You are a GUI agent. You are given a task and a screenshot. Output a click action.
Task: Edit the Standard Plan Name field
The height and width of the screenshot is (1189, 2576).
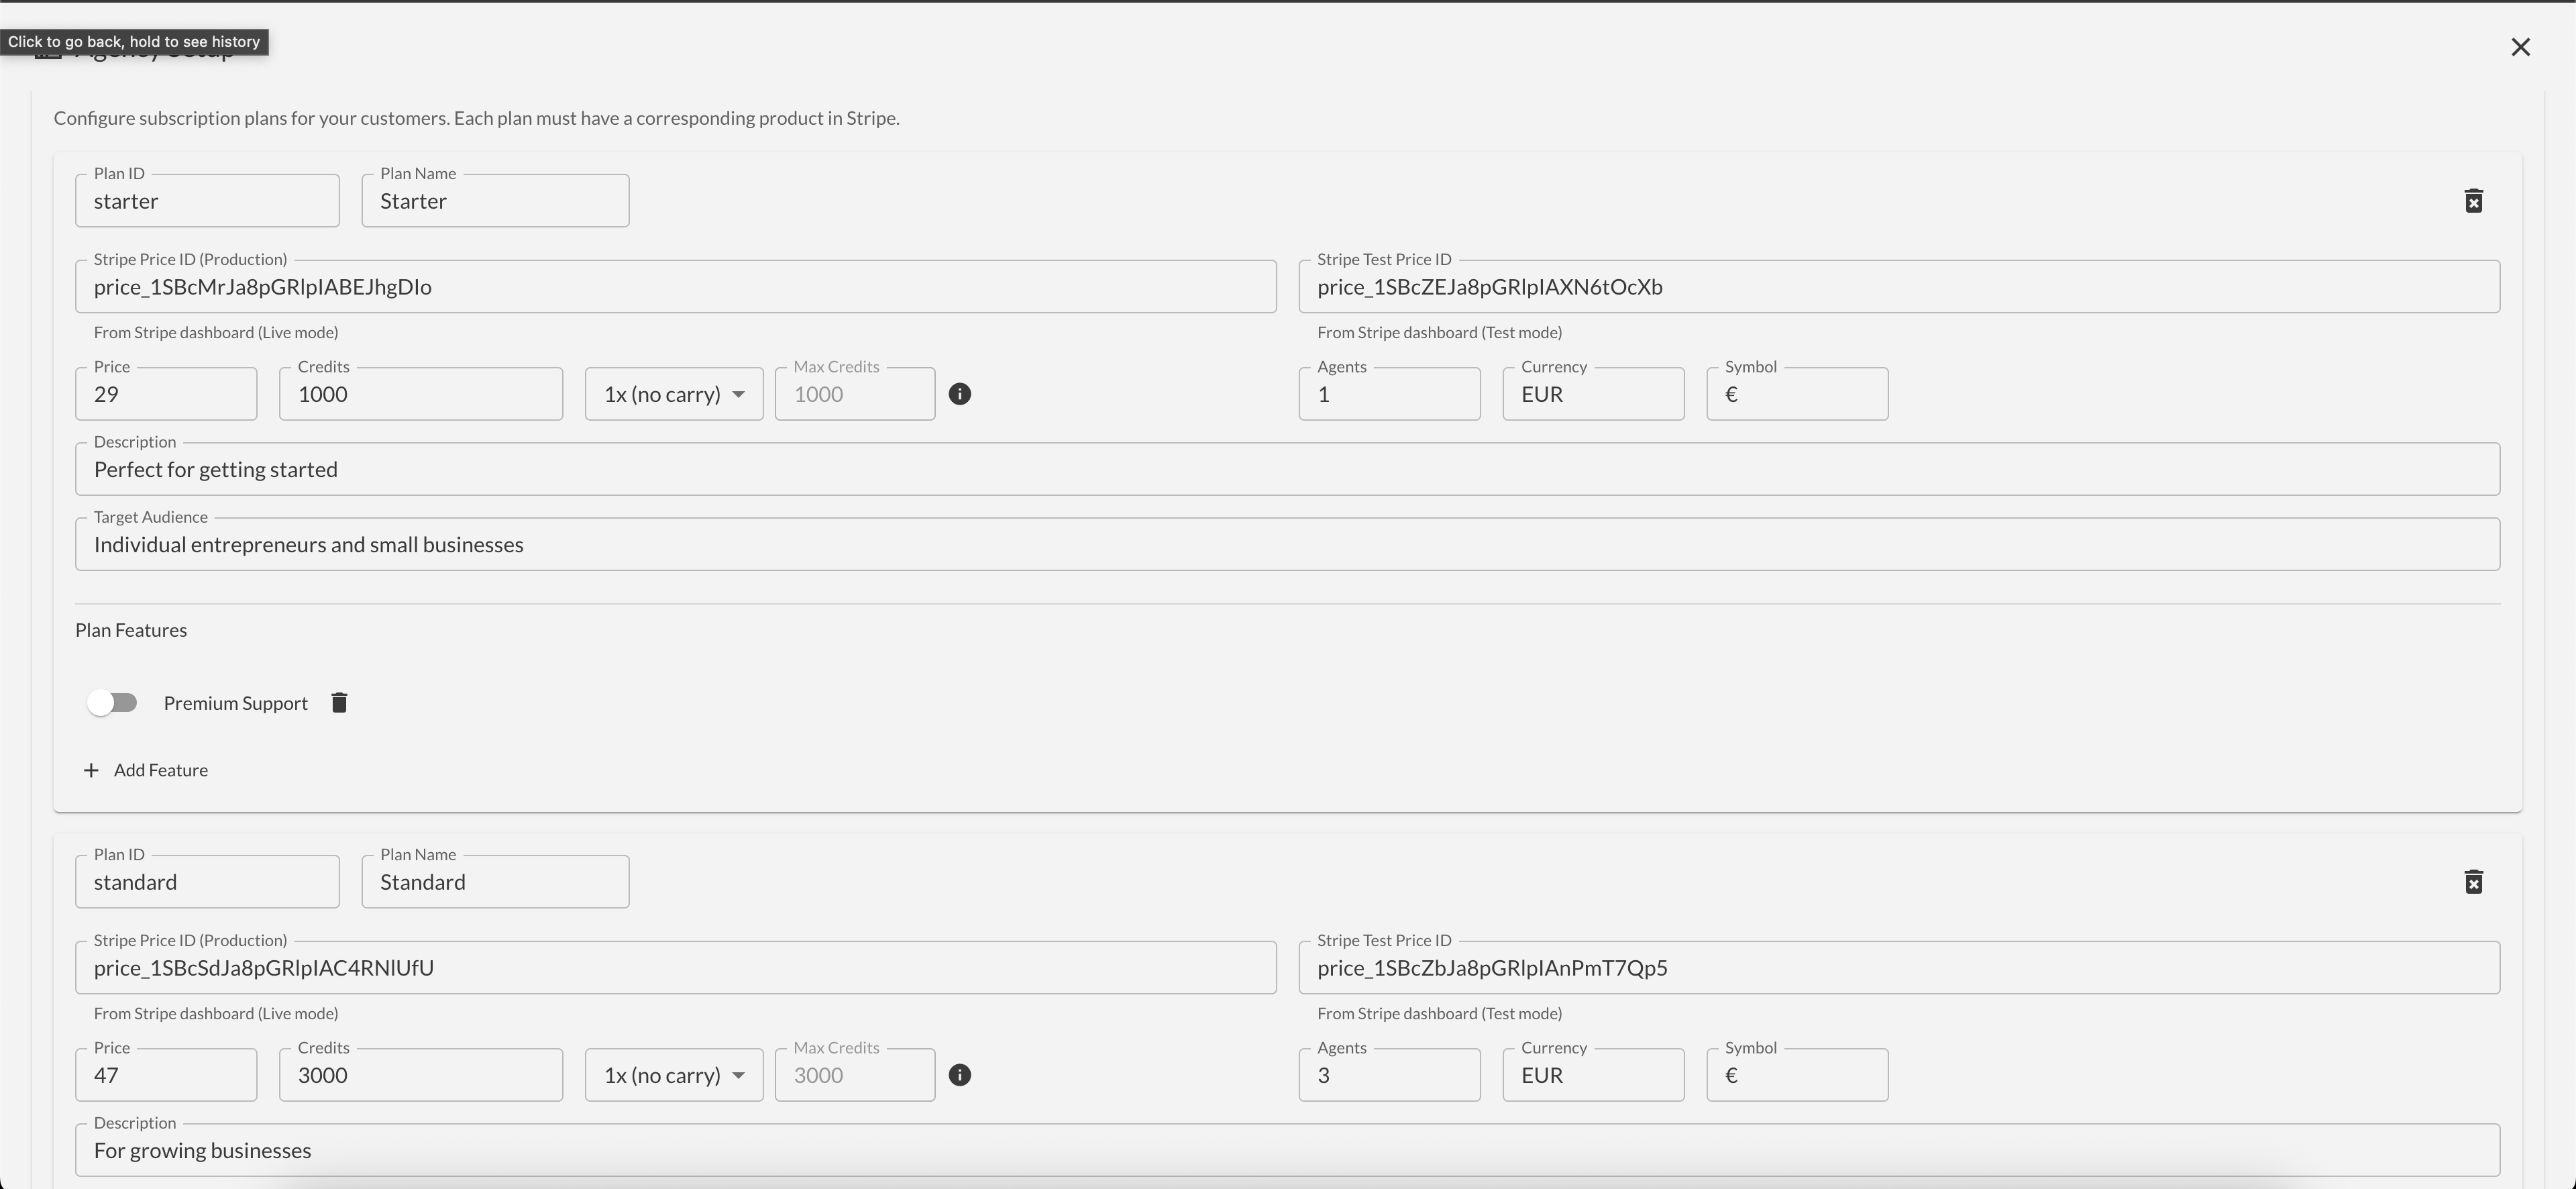coord(494,882)
